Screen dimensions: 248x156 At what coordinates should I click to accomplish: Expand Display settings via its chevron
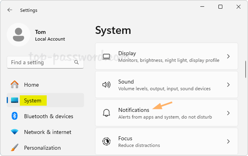coord(228,57)
